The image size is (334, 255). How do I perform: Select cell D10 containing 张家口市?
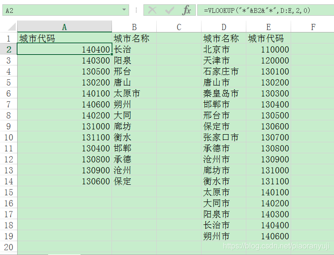tap(223, 138)
